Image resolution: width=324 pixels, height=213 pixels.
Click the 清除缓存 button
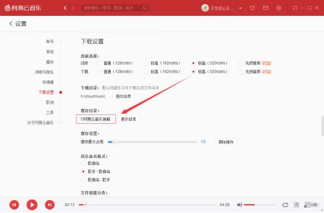tap(226, 142)
